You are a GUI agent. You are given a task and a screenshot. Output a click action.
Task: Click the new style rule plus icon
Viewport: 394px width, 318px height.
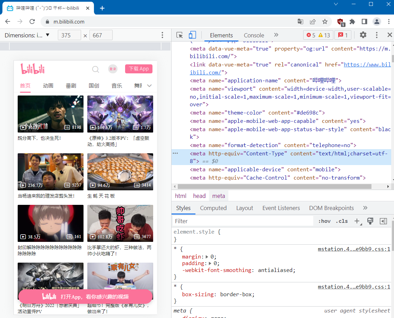(x=357, y=221)
